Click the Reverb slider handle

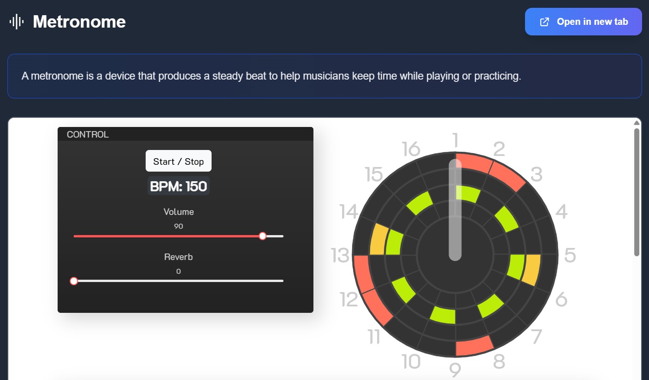point(74,281)
